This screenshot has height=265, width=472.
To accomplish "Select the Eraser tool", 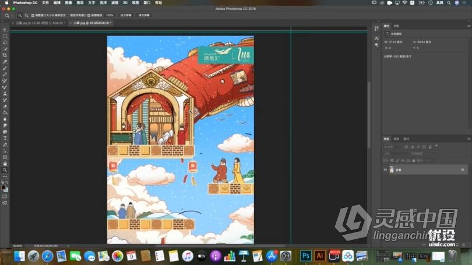I will [x=5, y=106].
